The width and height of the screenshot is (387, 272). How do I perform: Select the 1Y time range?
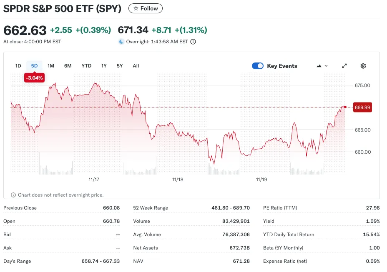(x=104, y=66)
